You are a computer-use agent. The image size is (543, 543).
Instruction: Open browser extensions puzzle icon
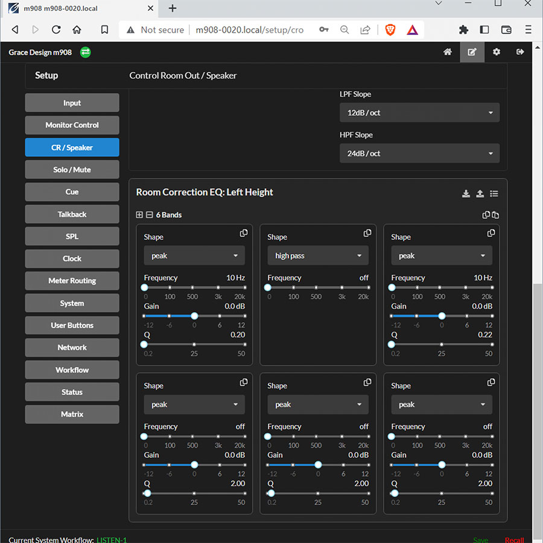pyautogui.click(x=463, y=30)
